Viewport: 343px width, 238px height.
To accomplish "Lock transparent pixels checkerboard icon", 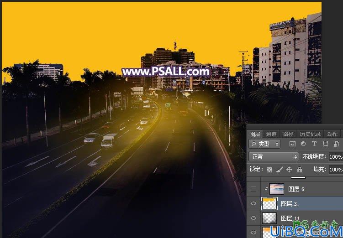I will pyautogui.click(x=269, y=170).
